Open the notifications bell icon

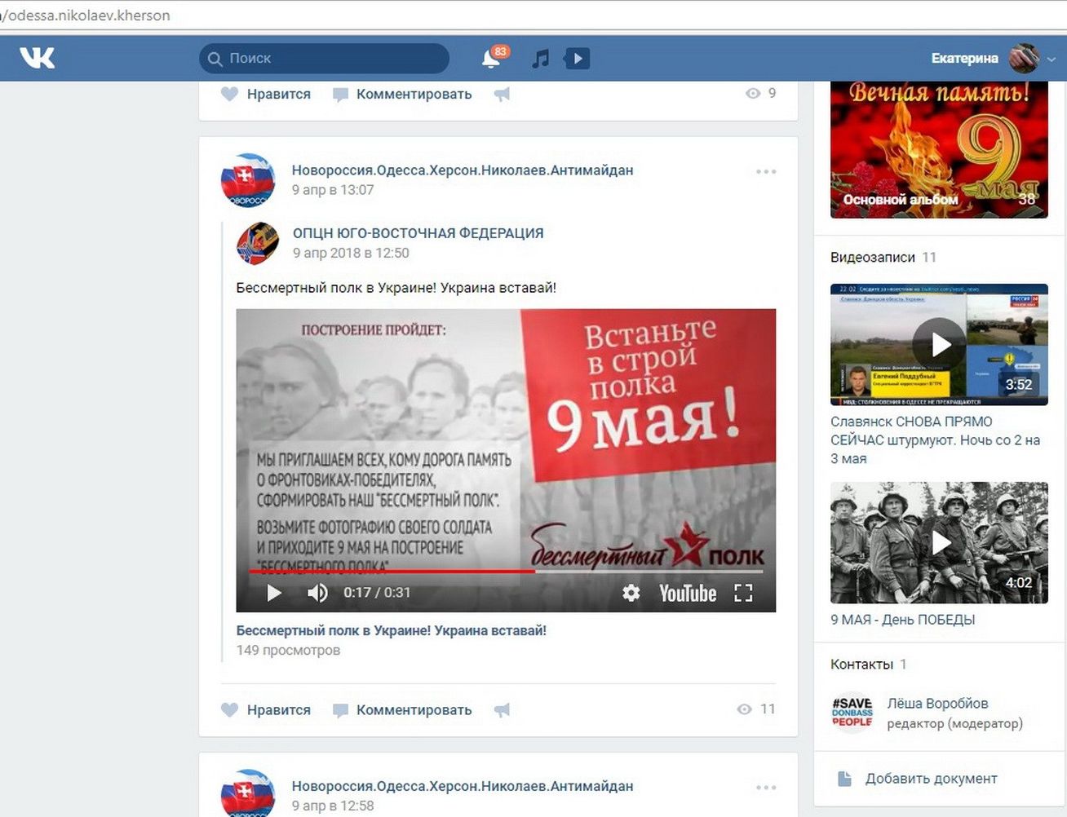click(491, 59)
